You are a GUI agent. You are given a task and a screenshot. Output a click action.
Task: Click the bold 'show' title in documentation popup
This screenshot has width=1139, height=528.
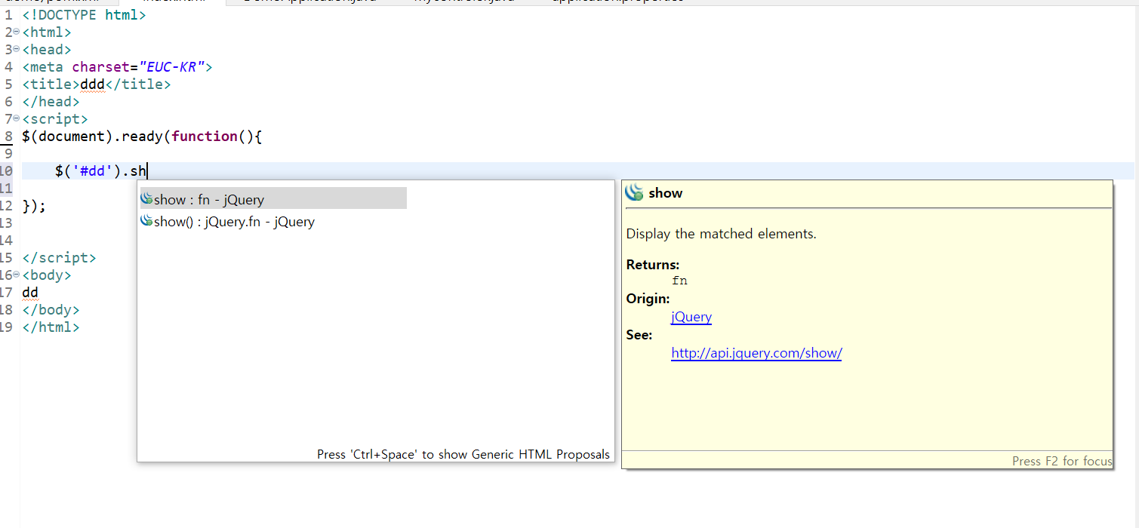coord(665,193)
